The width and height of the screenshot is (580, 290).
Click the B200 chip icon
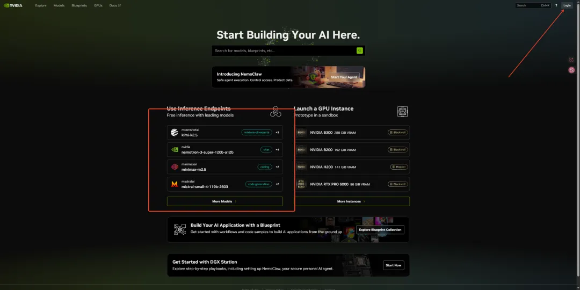click(301, 150)
